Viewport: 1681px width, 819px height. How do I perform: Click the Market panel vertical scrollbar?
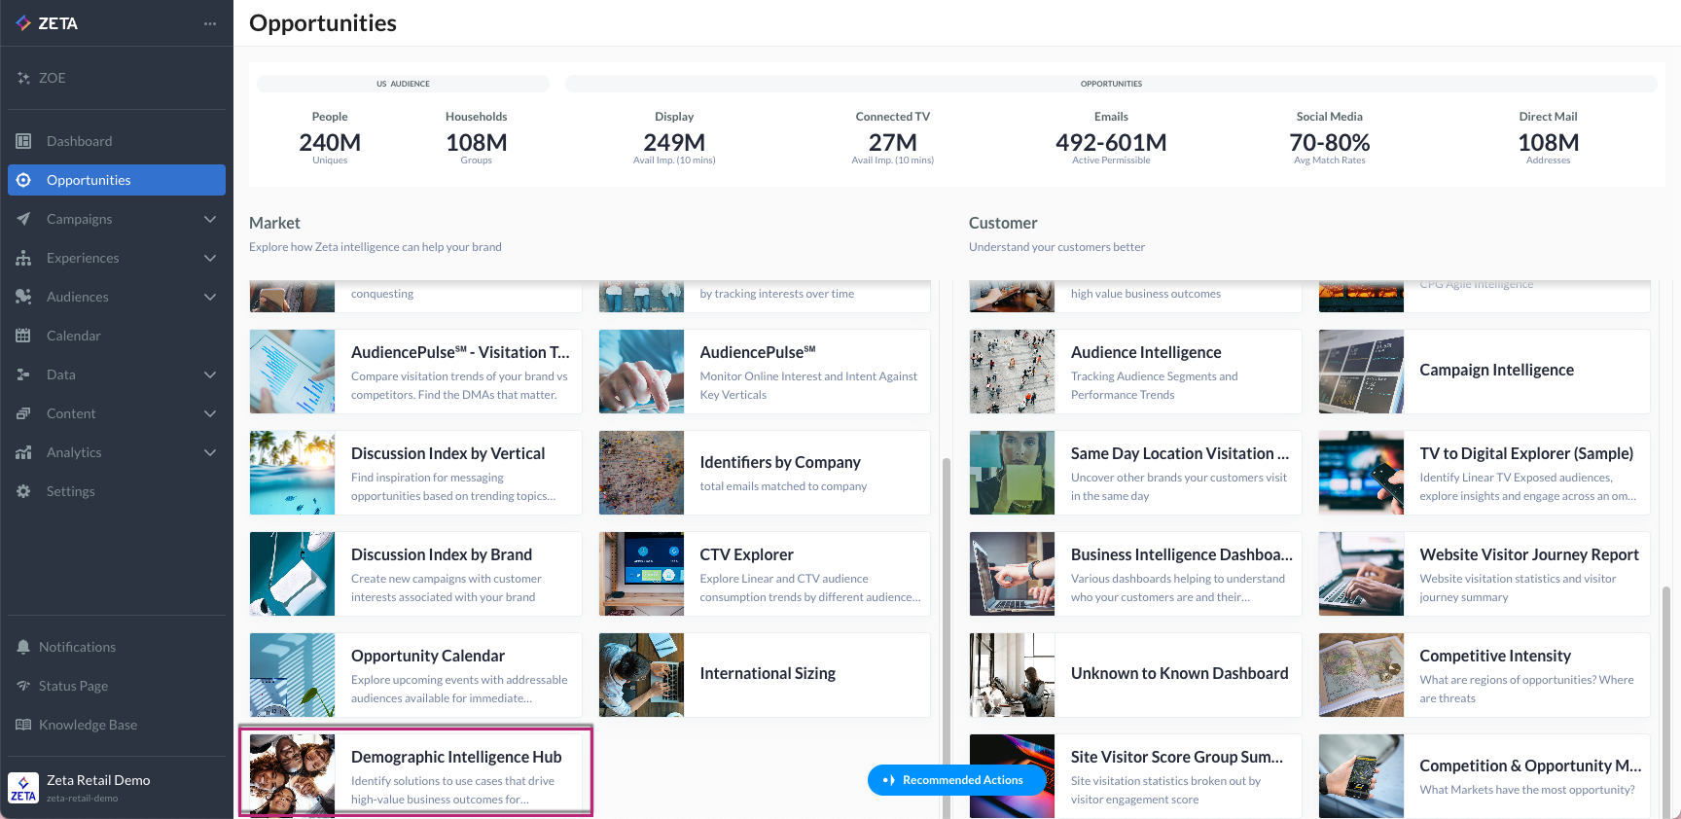point(946,632)
